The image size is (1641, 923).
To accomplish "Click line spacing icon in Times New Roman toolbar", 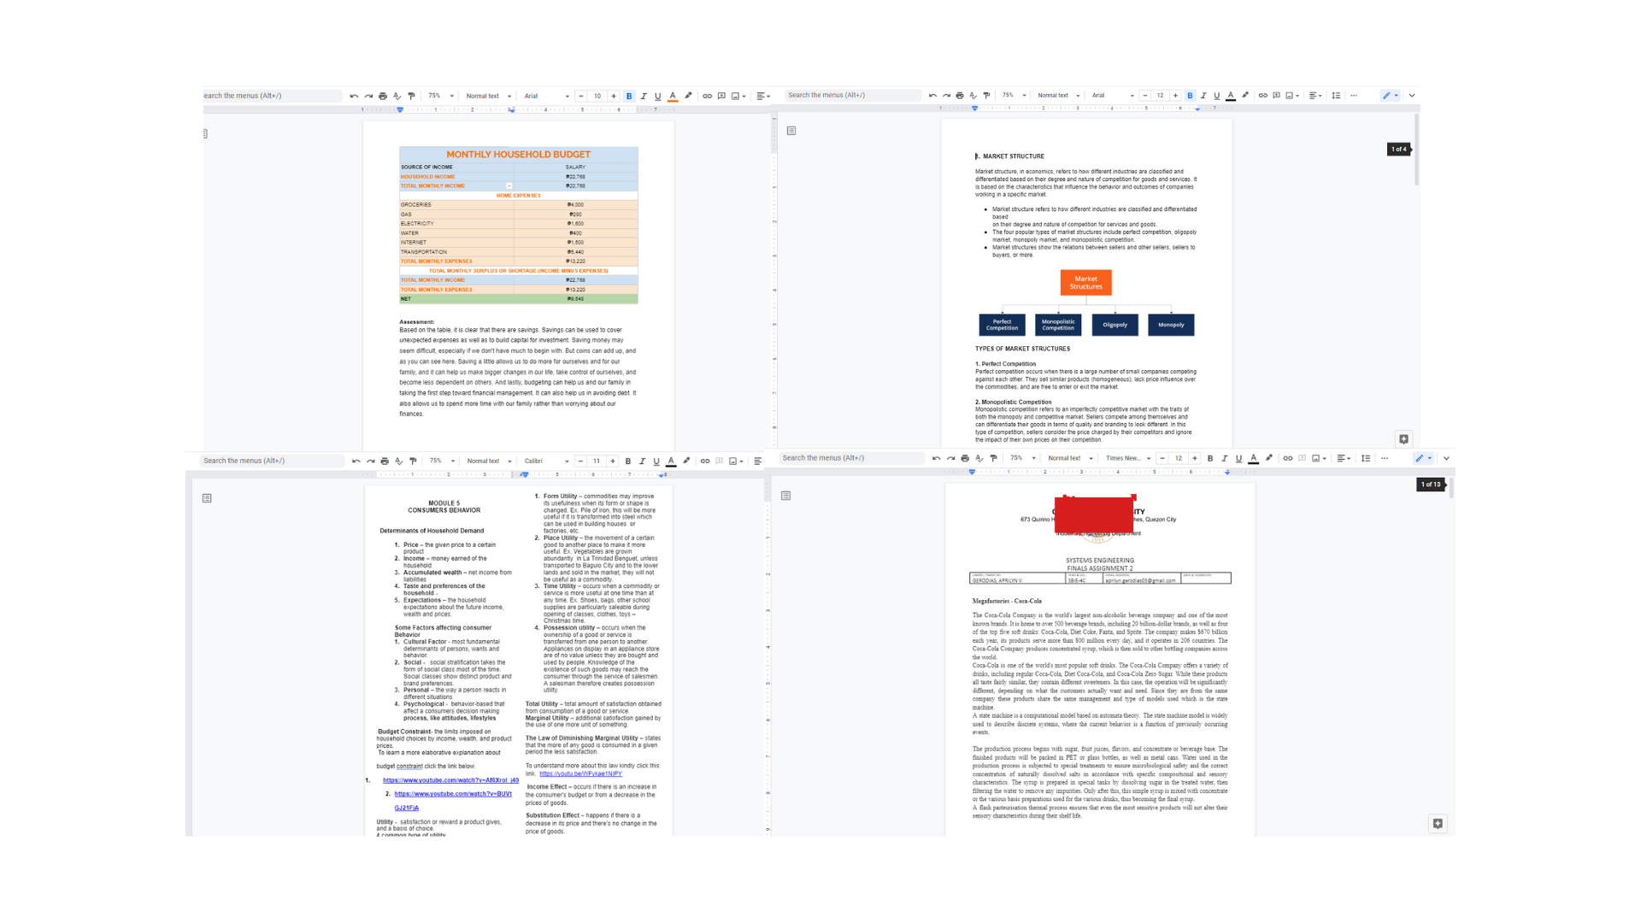I will [1366, 458].
